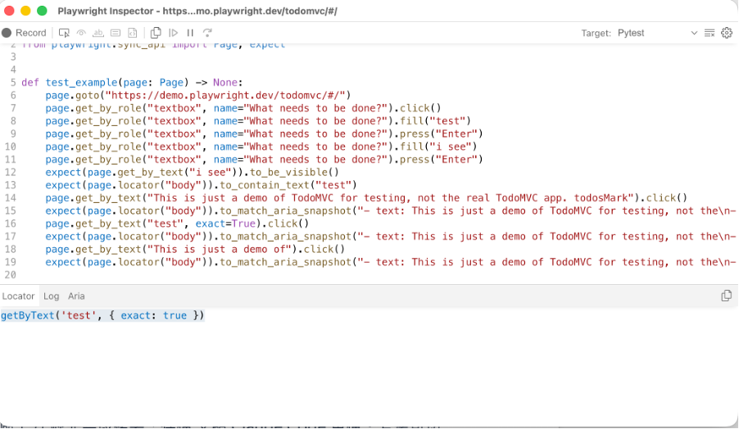Click line 15 to_match_aria_snapshot code
739x429 pixels.
click(x=391, y=211)
